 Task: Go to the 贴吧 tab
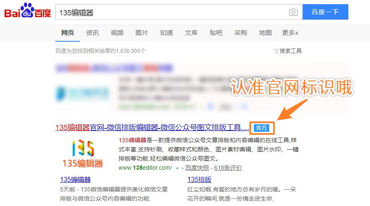pos(216,33)
